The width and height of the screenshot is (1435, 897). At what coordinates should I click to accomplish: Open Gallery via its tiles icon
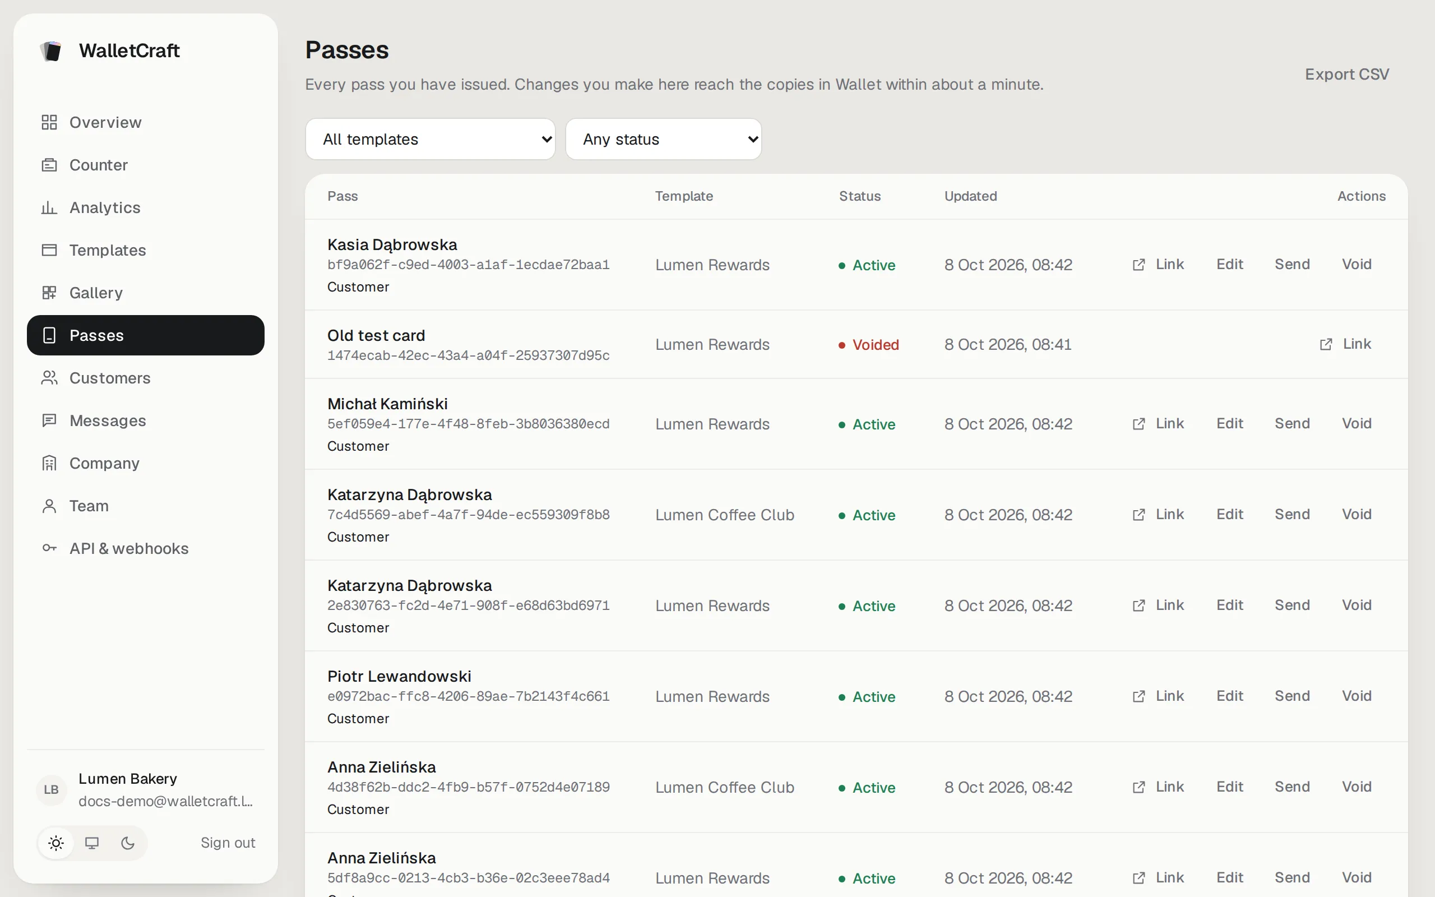coord(49,293)
